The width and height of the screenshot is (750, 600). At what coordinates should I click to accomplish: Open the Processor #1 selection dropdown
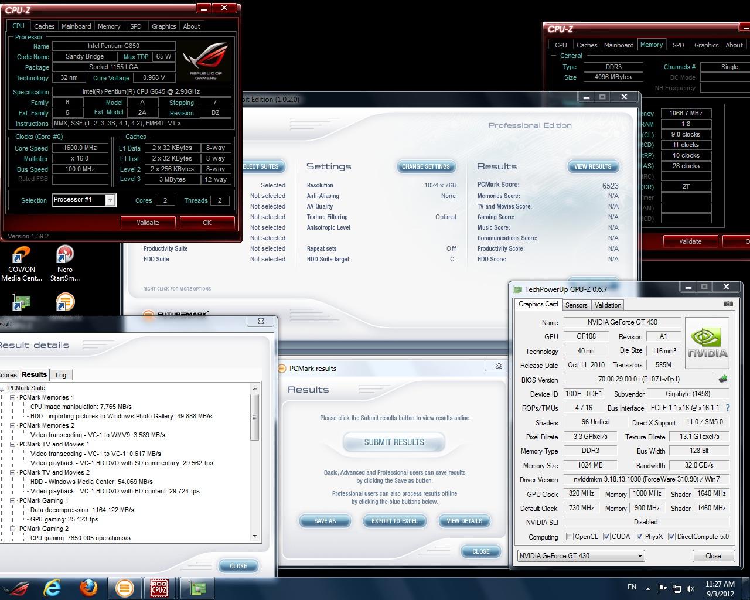point(110,200)
